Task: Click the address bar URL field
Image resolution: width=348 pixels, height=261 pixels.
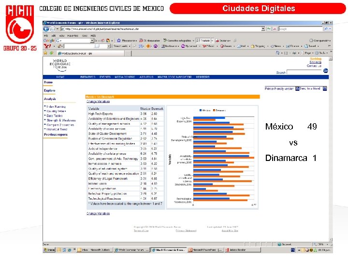Action: [161, 29]
